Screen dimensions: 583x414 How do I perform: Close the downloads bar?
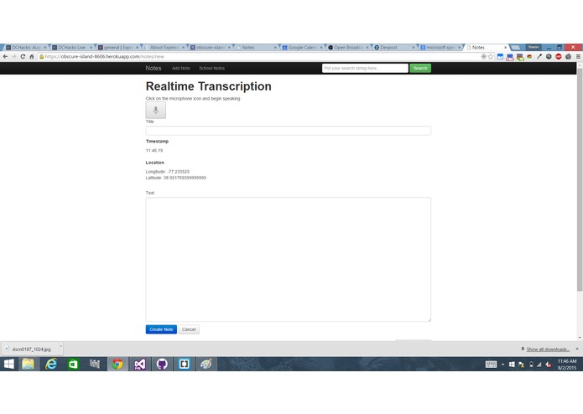coord(577,349)
